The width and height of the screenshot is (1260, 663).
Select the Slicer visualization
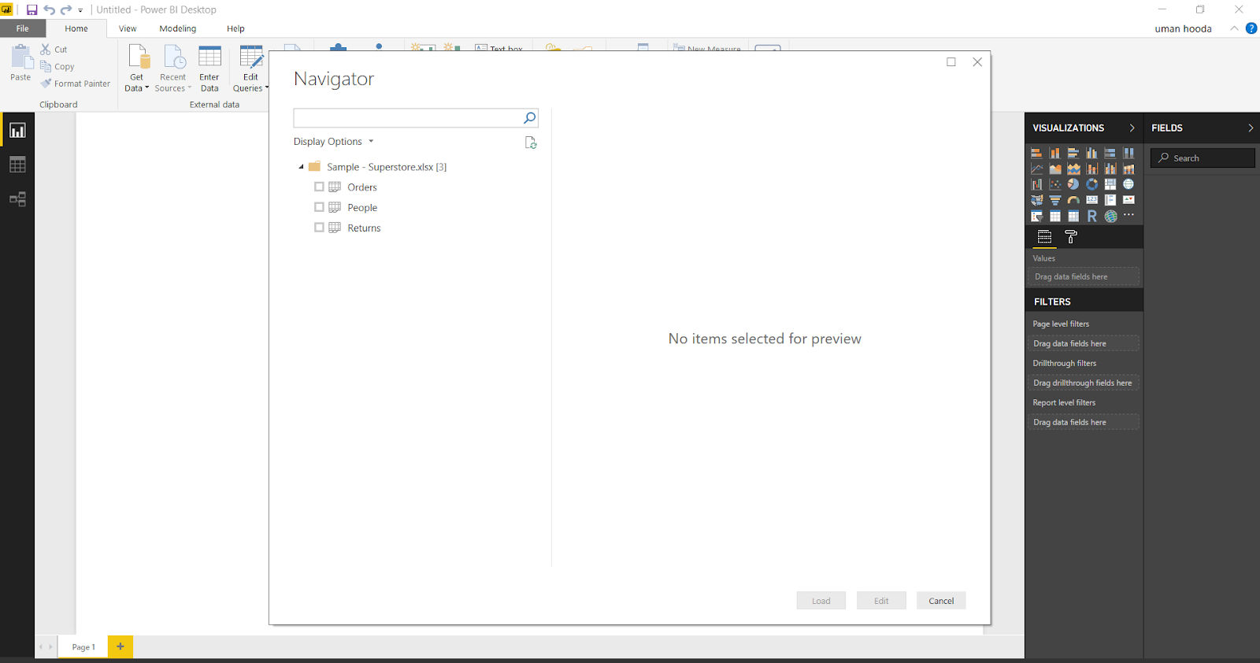(x=1037, y=216)
